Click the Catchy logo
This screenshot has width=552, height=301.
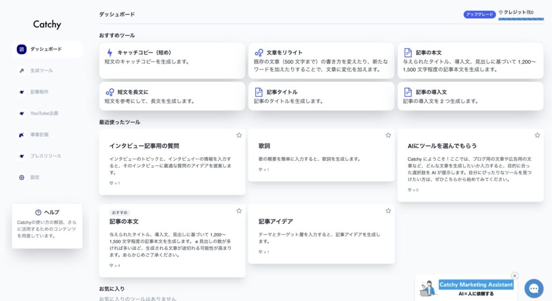tap(47, 24)
